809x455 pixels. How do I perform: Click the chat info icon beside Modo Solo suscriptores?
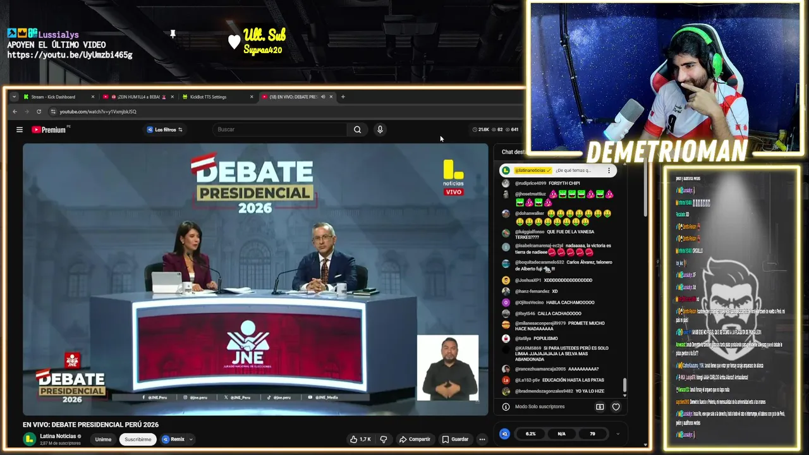[x=506, y=406]
